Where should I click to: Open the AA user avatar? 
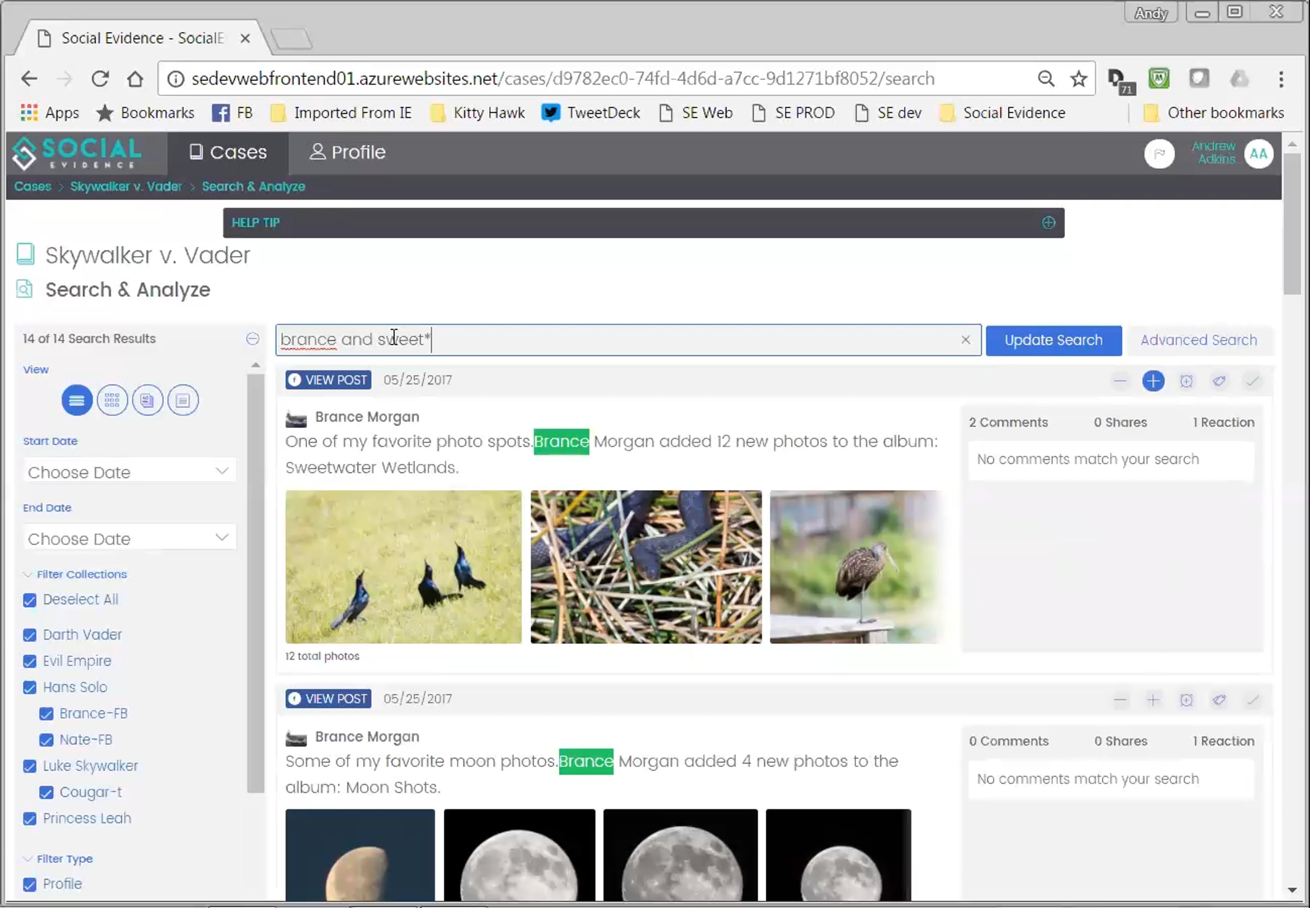(x=1258, y=154)
